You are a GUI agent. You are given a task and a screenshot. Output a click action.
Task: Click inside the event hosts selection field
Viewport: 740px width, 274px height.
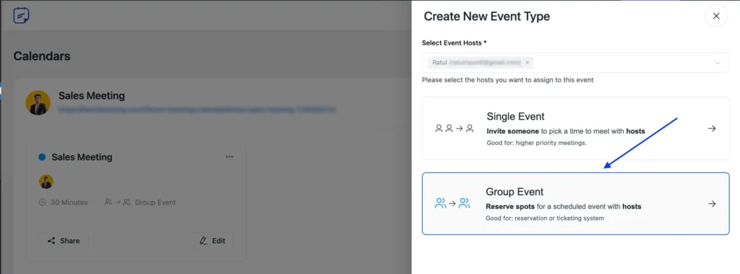(x=575, y=63)
